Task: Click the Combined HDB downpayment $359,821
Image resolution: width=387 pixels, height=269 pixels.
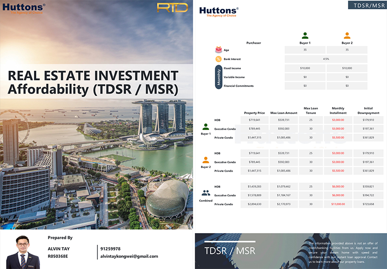Action: click(368, 187)
